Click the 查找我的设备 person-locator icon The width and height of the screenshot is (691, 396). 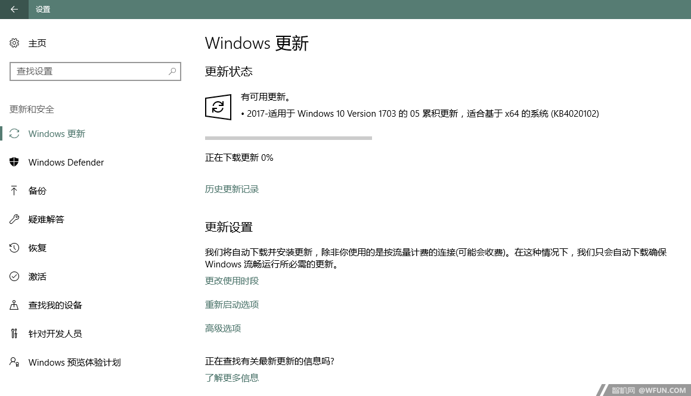pos(14,305)
